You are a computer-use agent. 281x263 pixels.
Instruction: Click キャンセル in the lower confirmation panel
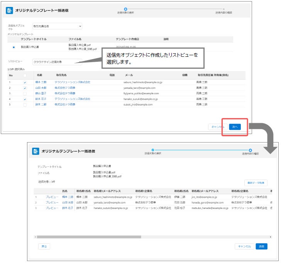pos(244,246)
